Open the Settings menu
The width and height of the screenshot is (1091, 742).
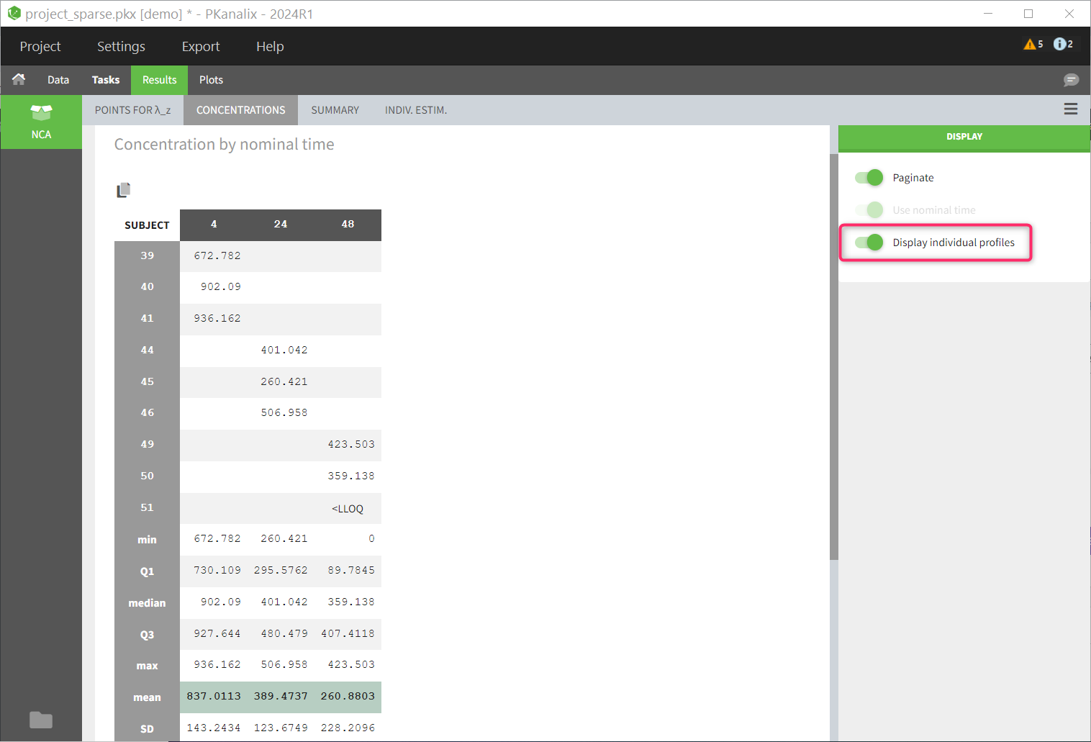(121, 46)
